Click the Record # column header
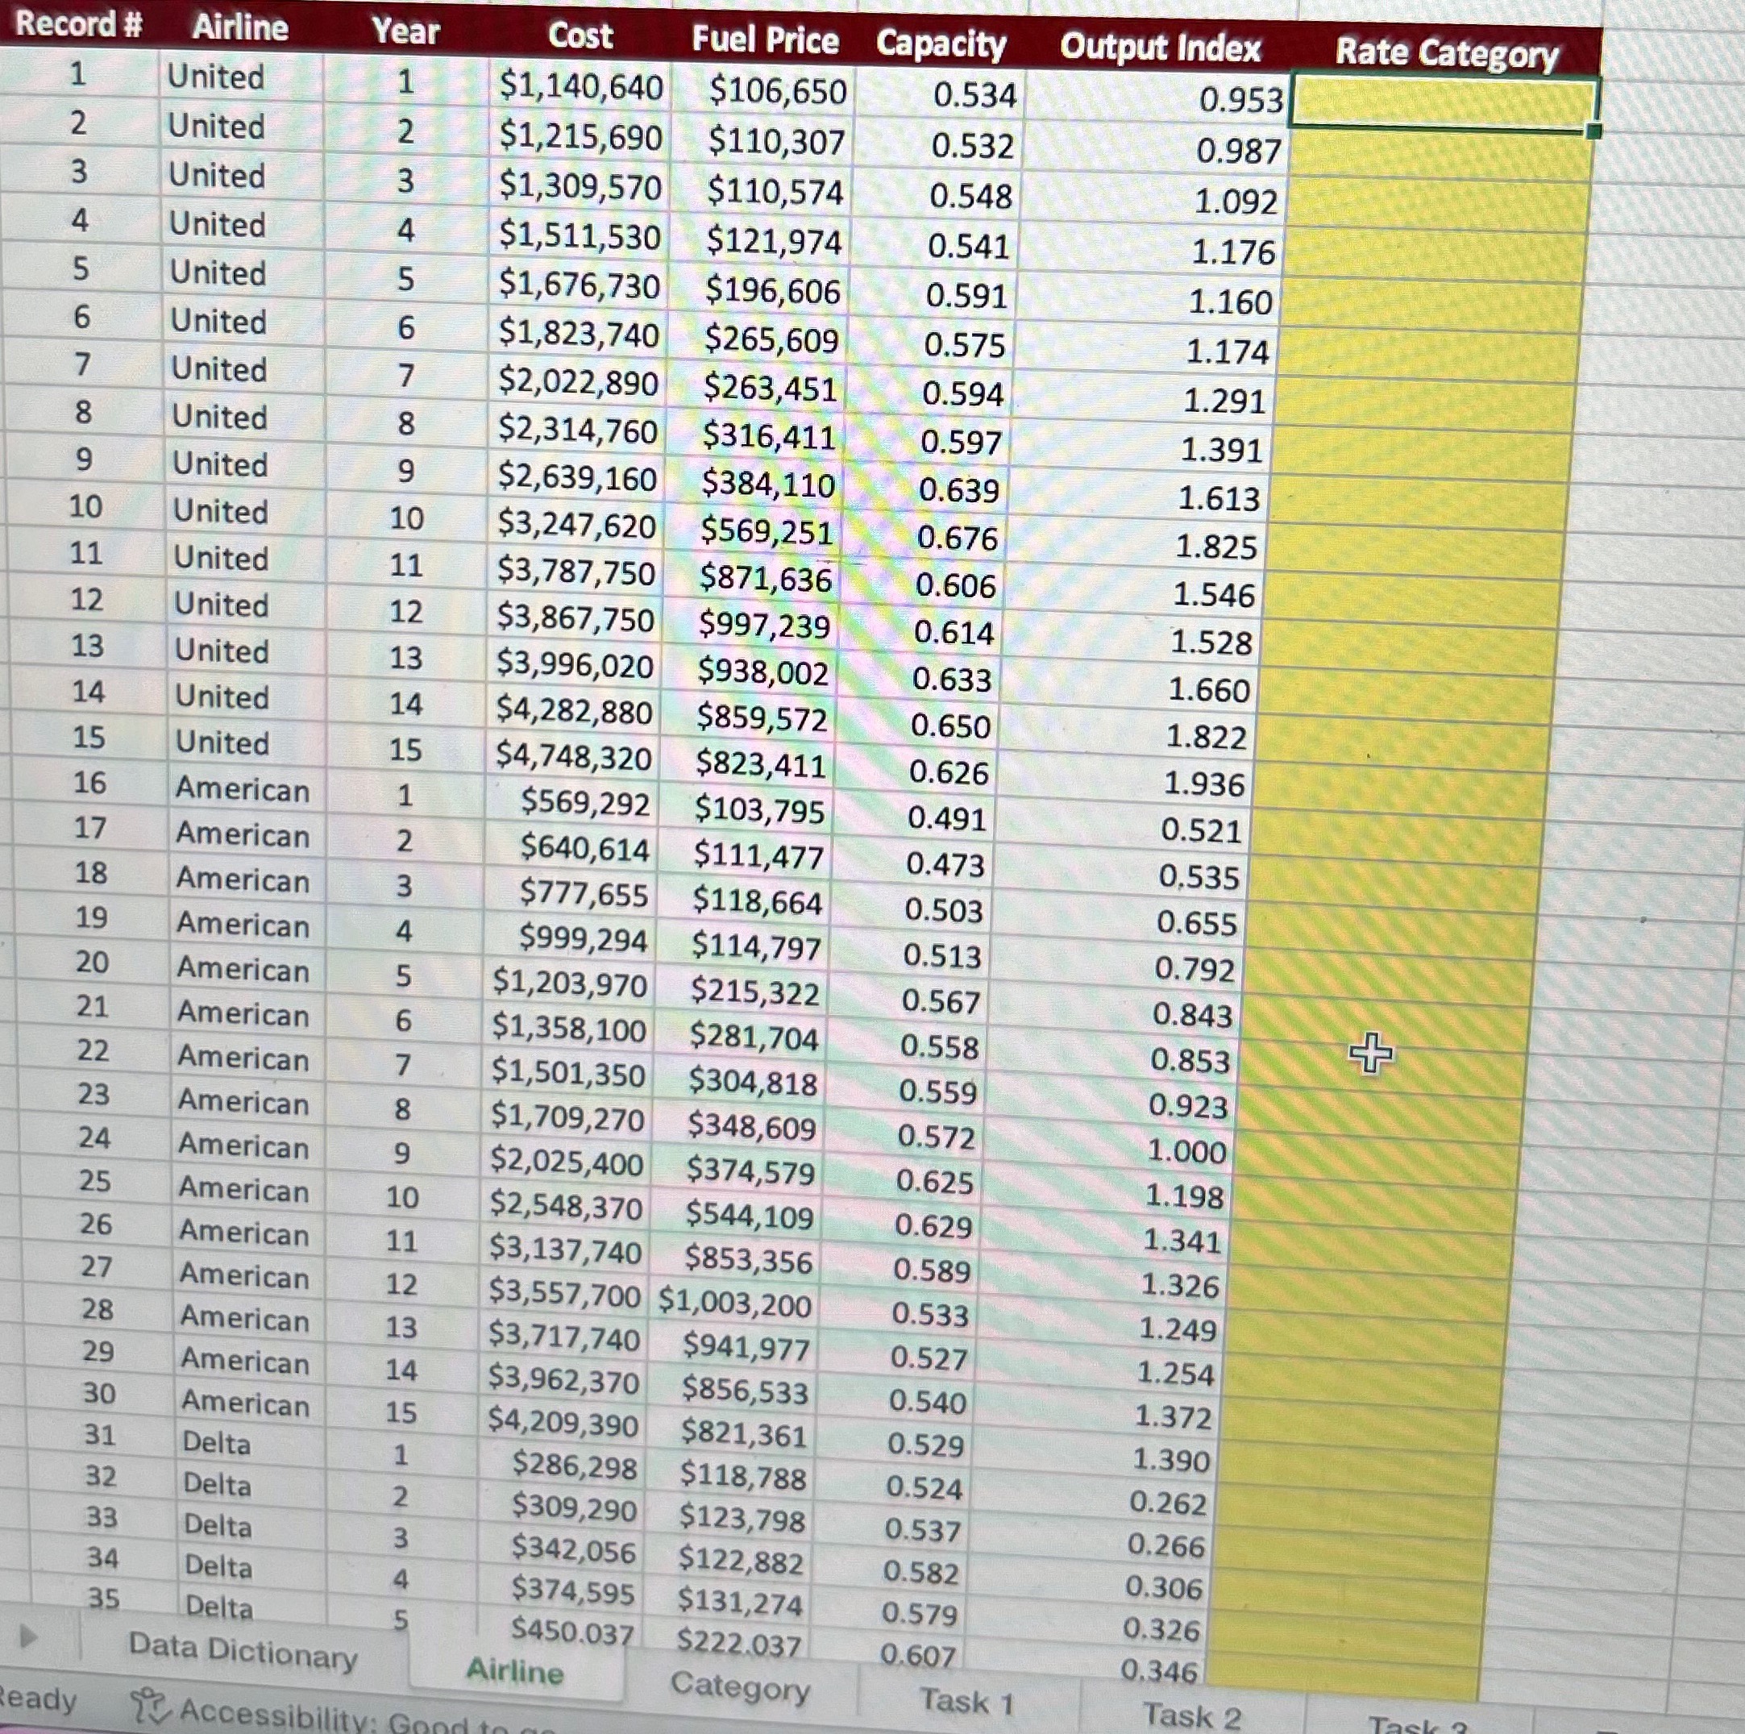 80,24
